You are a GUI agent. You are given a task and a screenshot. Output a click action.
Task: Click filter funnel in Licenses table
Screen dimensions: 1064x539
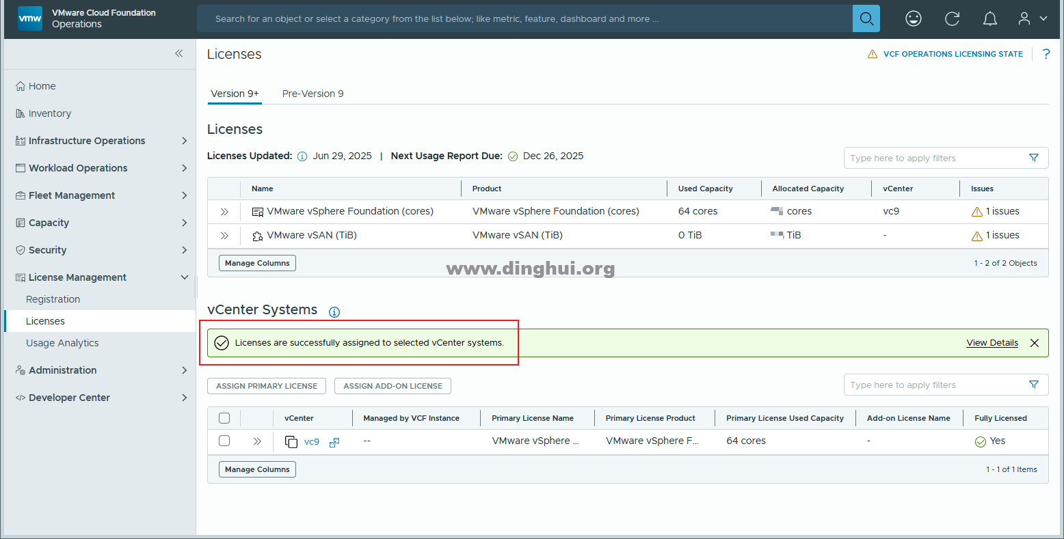(1034, 158)
